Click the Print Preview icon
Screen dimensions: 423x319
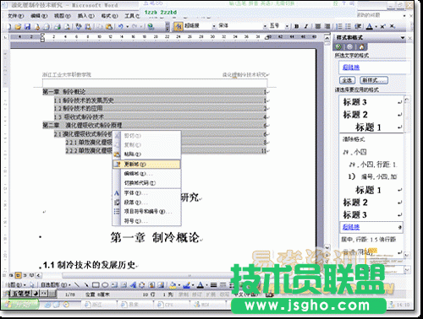point(67,26)
